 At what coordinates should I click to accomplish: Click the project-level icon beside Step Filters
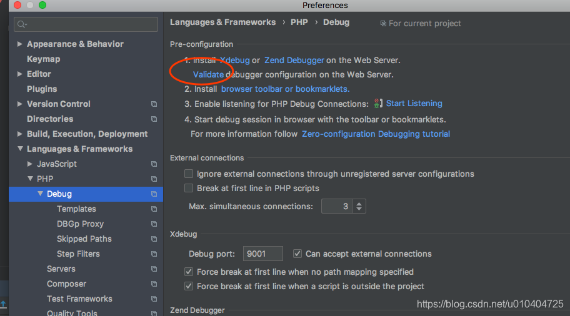coord(154,254)
